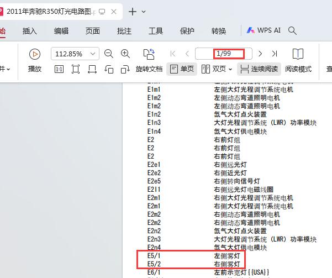Toggle continuous reading (连续阅读) mode

pyautogui.click(x=259, y=69)
